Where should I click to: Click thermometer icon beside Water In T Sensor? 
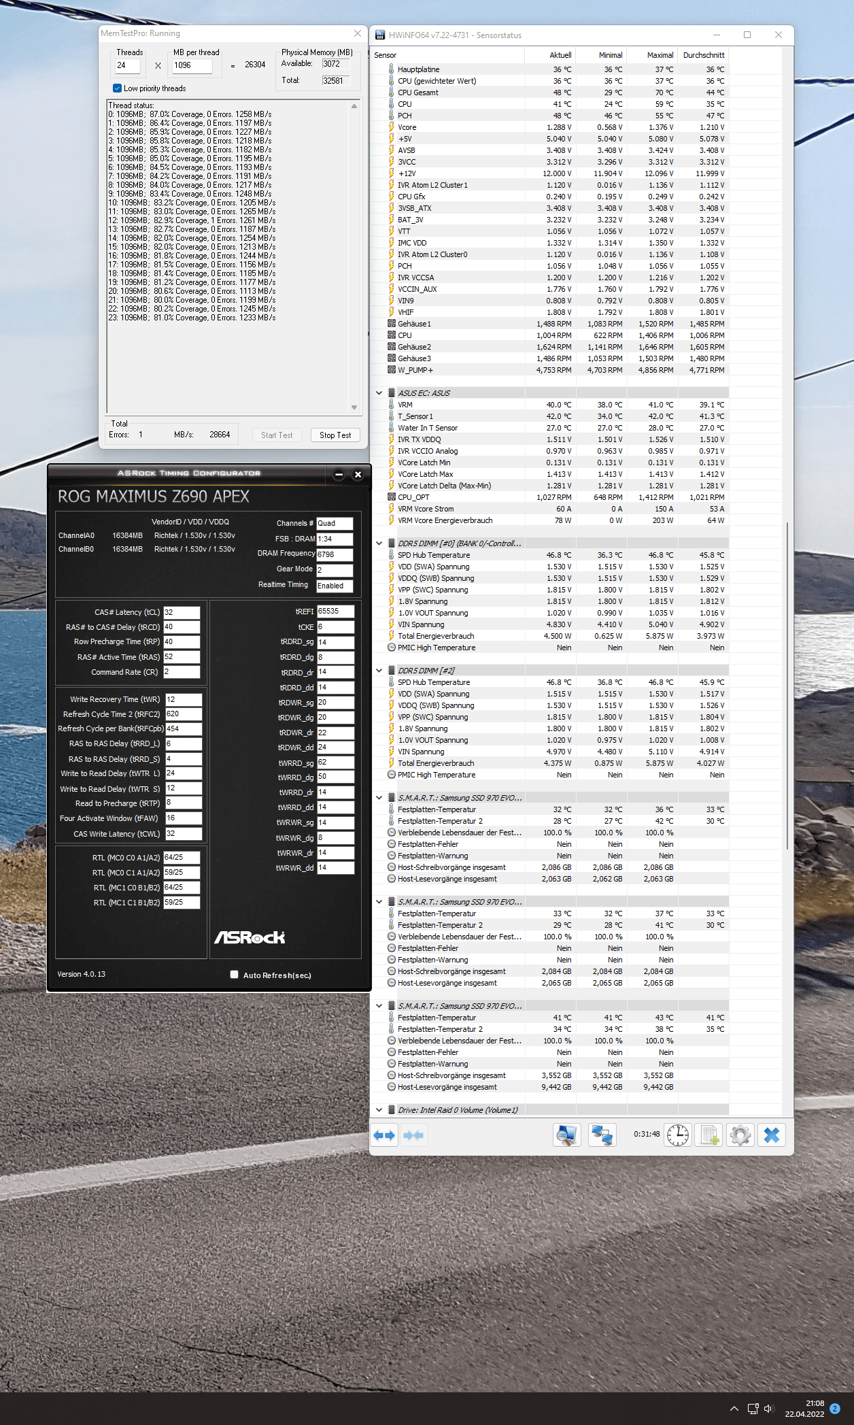point(392,428)
